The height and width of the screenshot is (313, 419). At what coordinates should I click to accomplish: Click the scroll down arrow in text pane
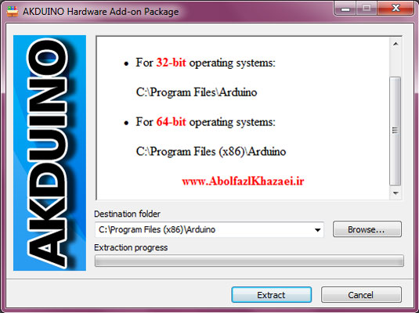[396, 193]
